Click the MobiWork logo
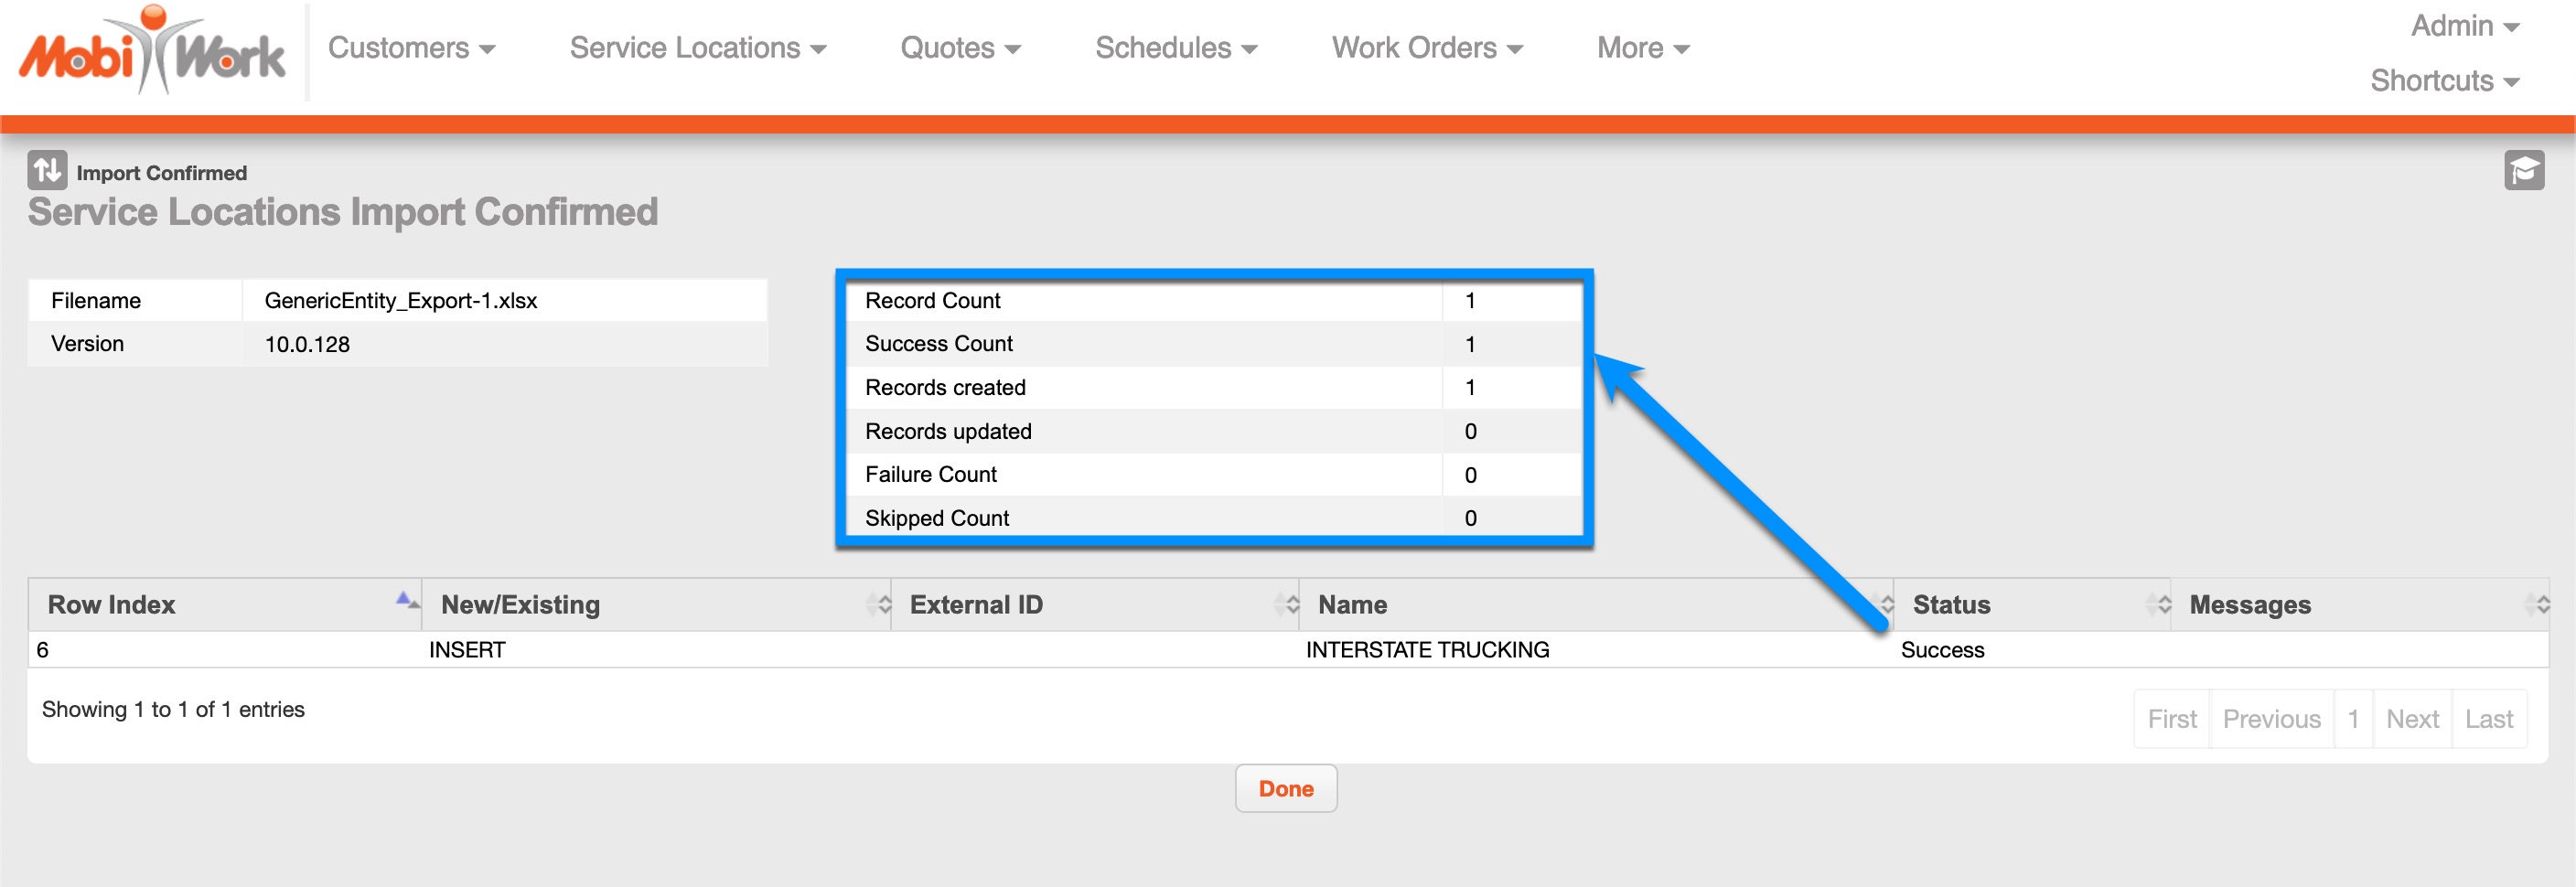The height and width of the screenshot is (887, 2576). click(x=152, y=52)
